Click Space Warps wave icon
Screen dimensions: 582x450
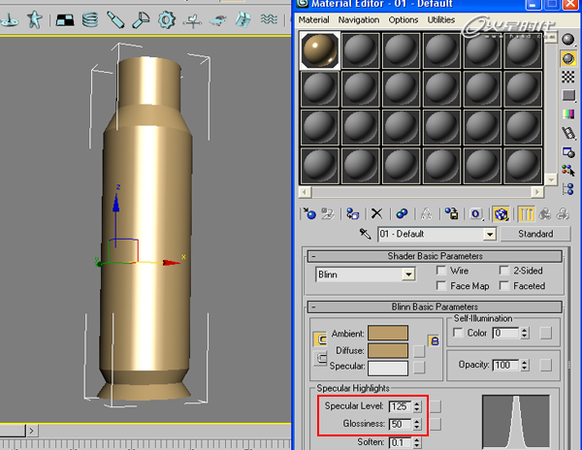coord(269,18)
